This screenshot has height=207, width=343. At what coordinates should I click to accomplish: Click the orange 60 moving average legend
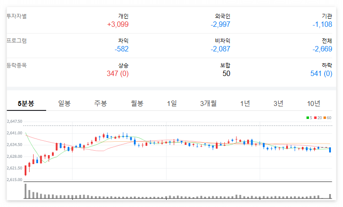(x=327, y=118)
